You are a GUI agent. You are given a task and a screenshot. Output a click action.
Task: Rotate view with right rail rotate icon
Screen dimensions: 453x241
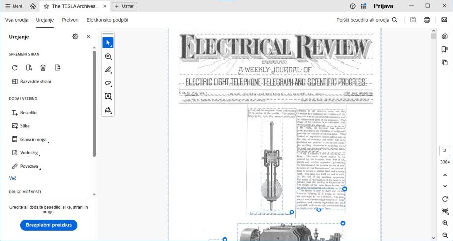tap(445, 199)
